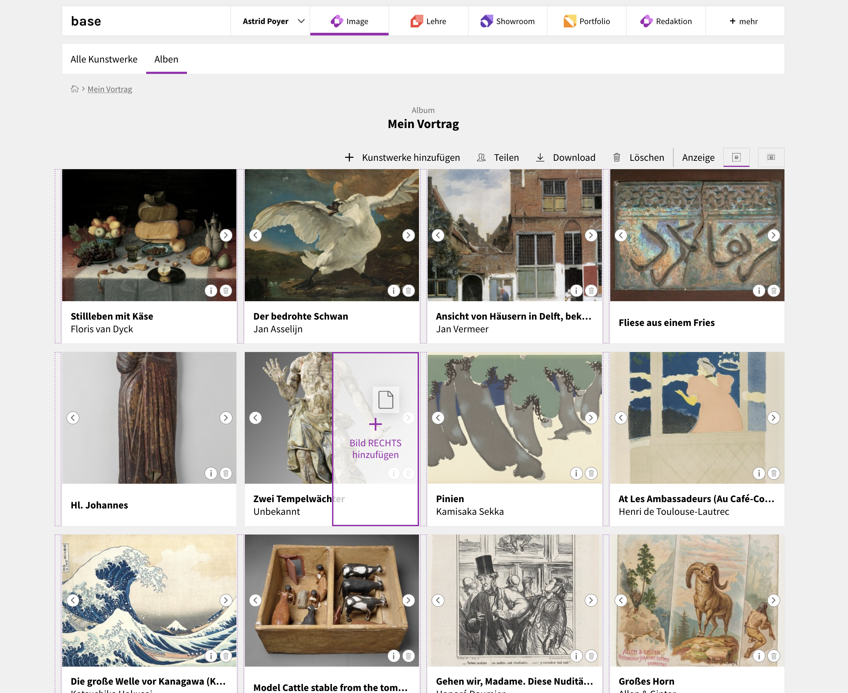Open the Portfolio tab
Image resolution: width=848 pixels, height=693 pixels.
point(587,21)
